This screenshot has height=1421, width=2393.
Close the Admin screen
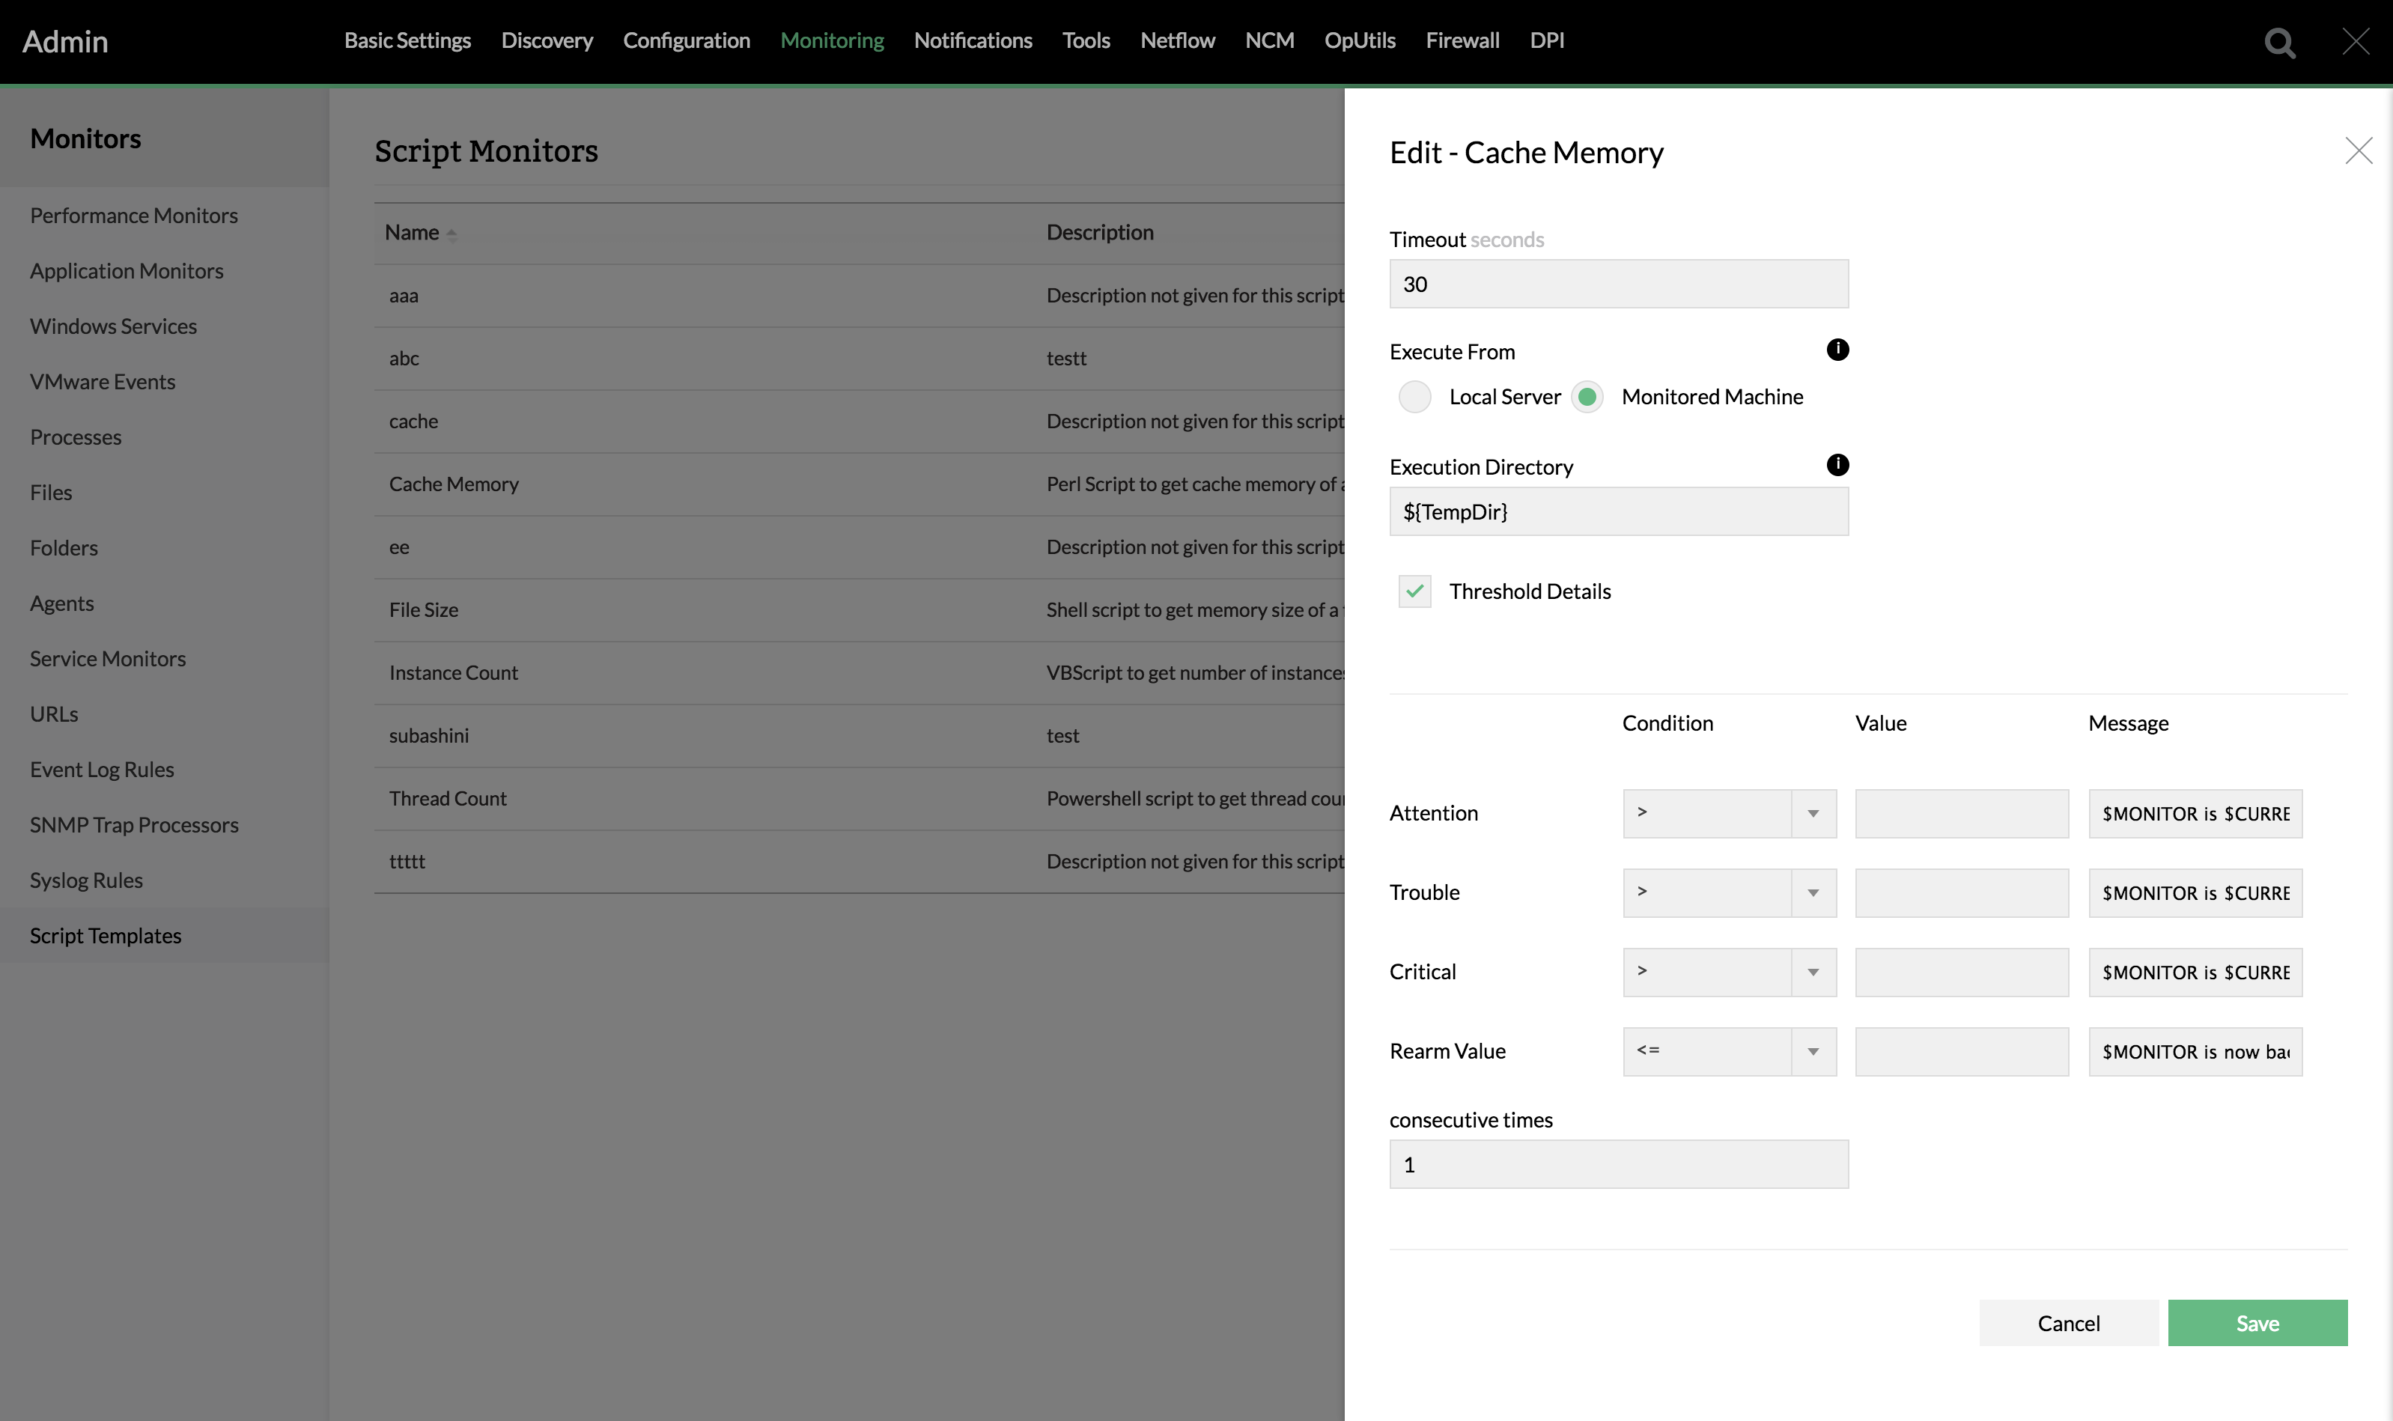click(2356, 41)
